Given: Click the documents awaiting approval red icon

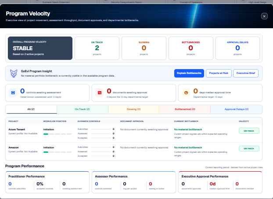Looking at the screenshot, I should [x=100, y=92].
